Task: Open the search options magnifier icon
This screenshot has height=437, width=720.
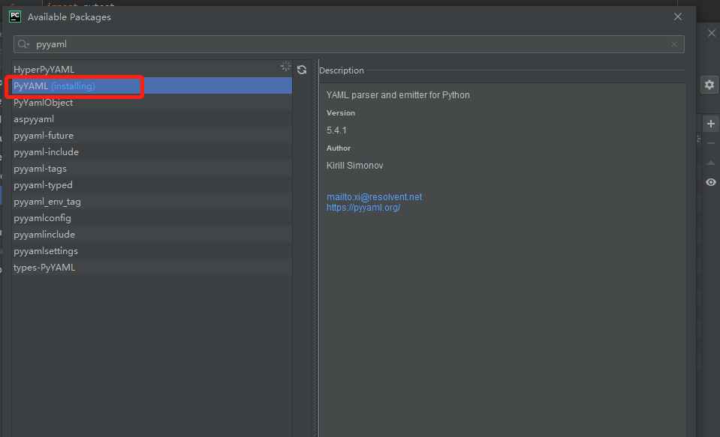Action: tap(23, 44)
